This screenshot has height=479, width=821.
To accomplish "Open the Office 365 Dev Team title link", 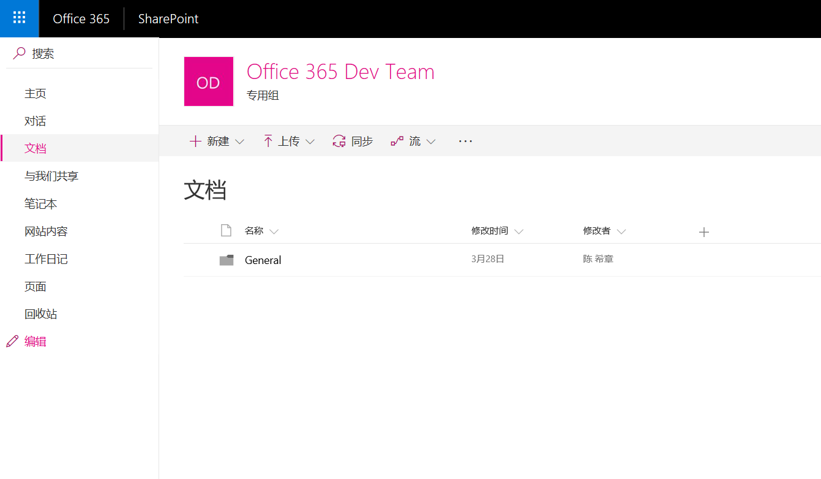I will tap(340, 72).
